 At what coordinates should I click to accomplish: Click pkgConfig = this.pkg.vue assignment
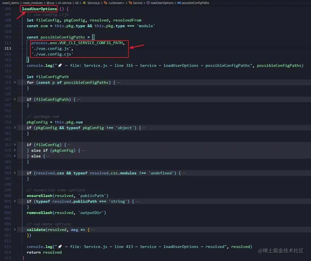[55, 122]
